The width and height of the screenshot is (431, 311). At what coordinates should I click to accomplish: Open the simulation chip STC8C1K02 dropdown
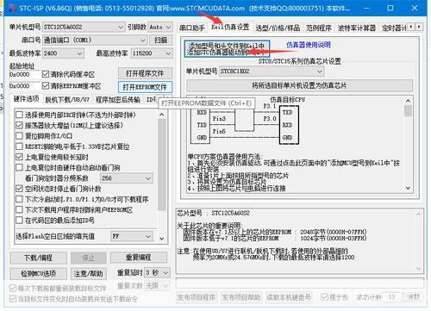click(272, 72)
